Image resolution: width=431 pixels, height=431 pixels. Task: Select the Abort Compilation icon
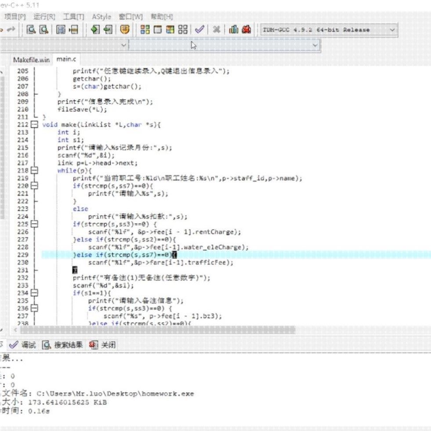point(216,29)
